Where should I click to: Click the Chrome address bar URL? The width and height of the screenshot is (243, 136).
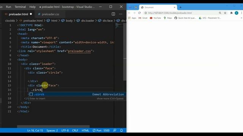[170, 13]
